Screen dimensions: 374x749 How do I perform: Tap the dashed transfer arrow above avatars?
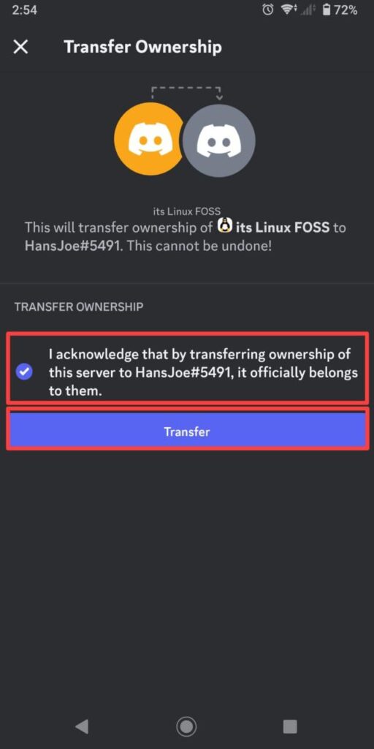click(186, 93)
